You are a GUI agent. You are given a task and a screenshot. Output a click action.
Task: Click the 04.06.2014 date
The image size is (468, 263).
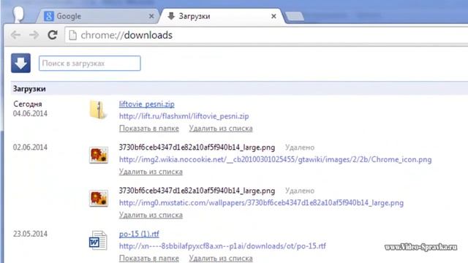[x=30, y=114]
